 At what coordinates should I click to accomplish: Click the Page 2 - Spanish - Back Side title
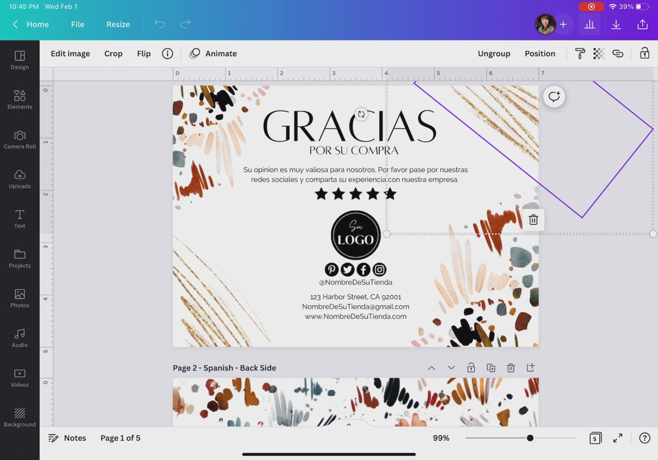pos(224,367)
